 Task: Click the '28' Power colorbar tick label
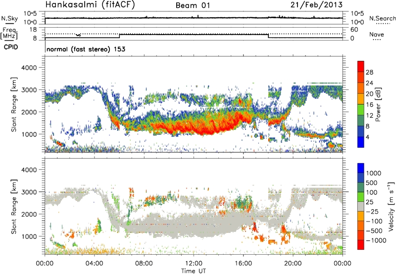point(369,72)
